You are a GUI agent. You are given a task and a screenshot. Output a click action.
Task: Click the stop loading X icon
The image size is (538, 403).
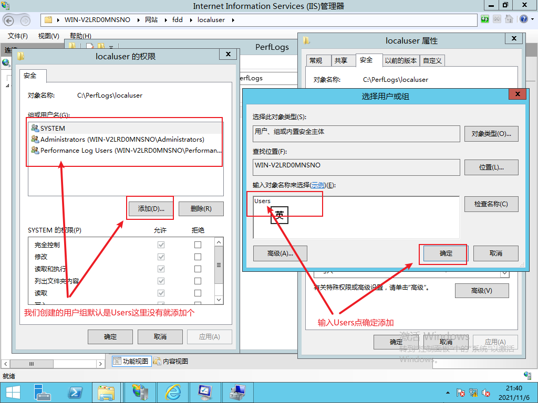[496, 19]
